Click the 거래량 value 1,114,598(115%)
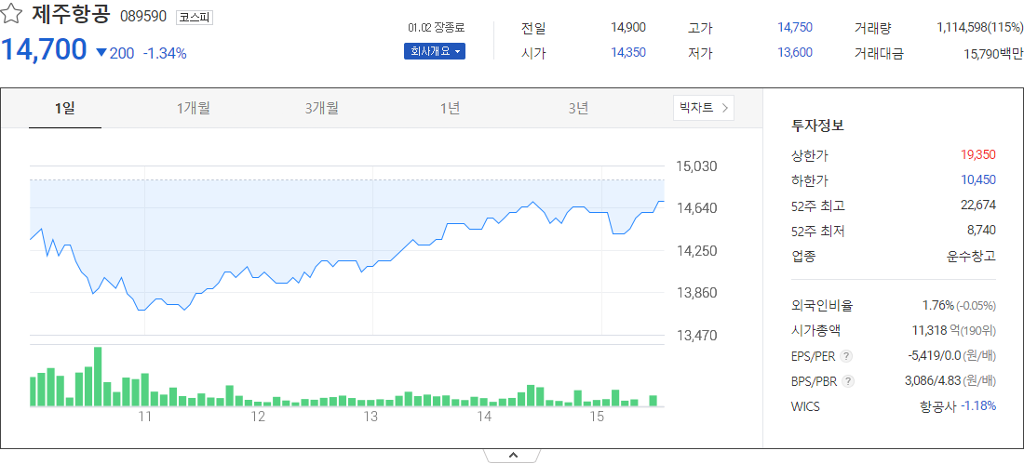The image size is (1024, 464). (x=979, y=27)
